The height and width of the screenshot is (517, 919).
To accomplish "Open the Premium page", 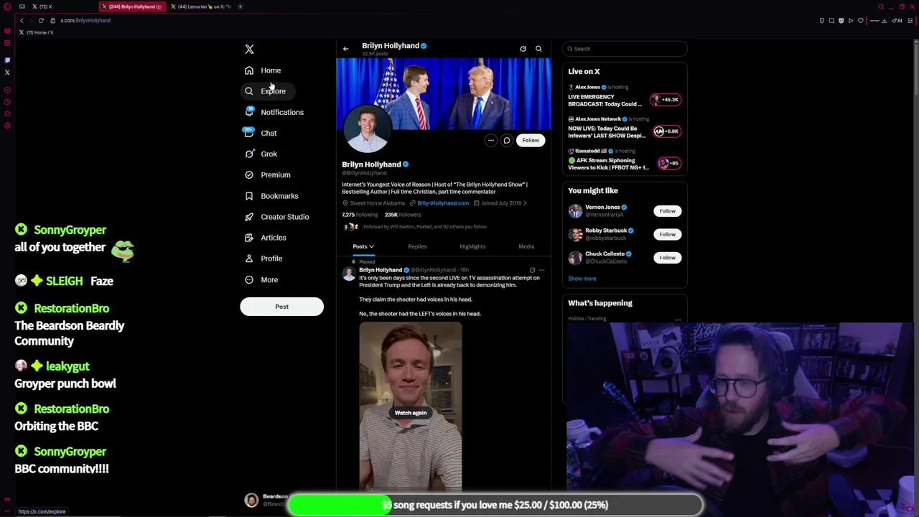I will 267,174.
